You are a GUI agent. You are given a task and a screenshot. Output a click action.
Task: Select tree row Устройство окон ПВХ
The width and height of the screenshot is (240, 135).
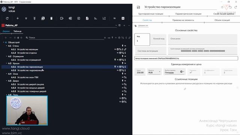coord(64,77)
